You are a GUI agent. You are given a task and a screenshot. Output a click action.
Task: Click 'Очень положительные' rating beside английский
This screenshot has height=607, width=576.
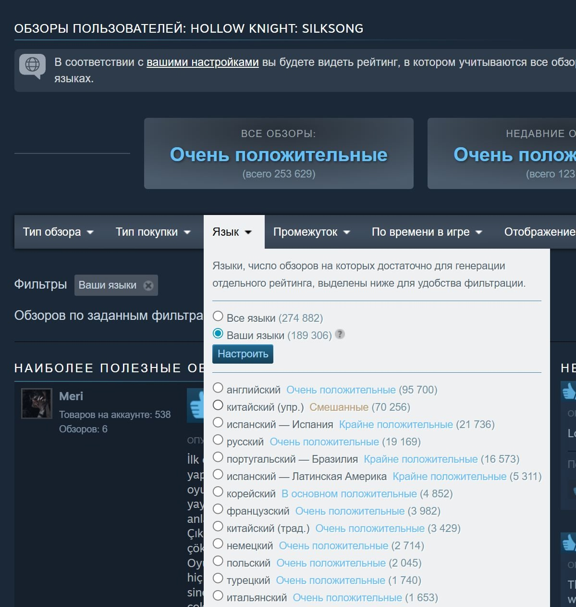point(341,390)
